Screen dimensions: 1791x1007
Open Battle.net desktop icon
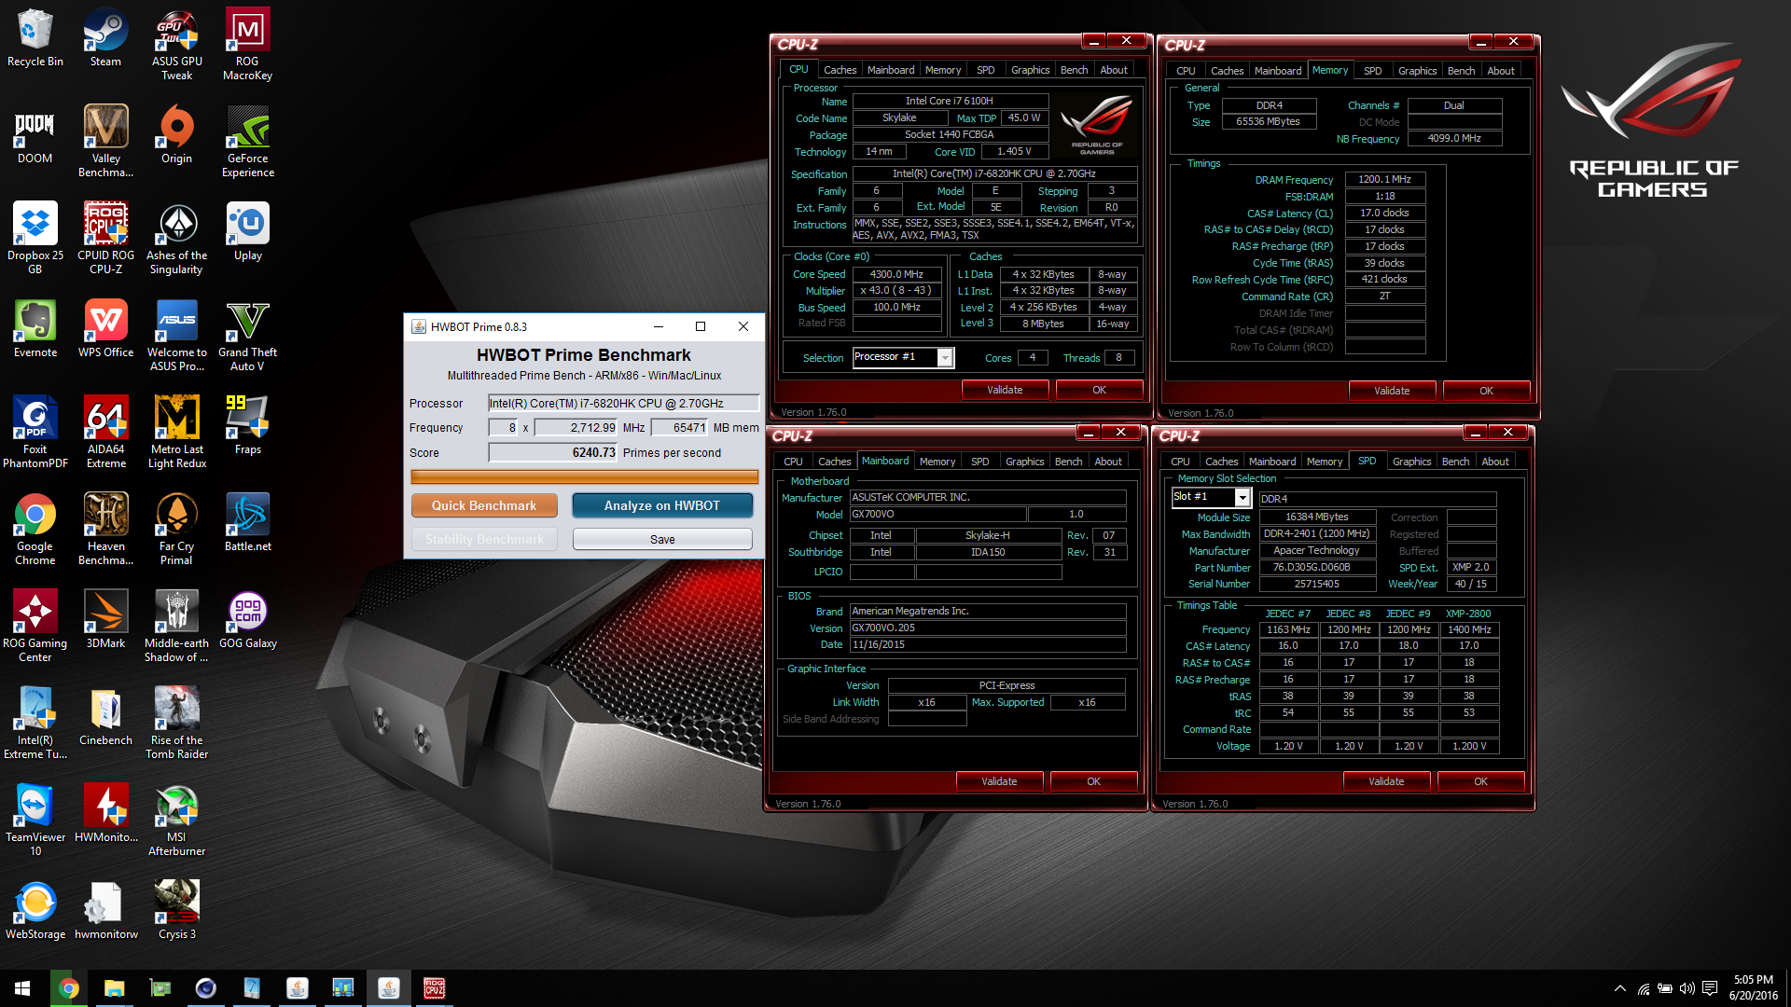point(247,522)
